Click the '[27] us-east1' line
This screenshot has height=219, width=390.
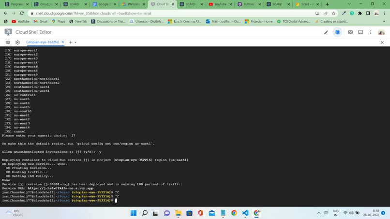(x=17, y=99)
